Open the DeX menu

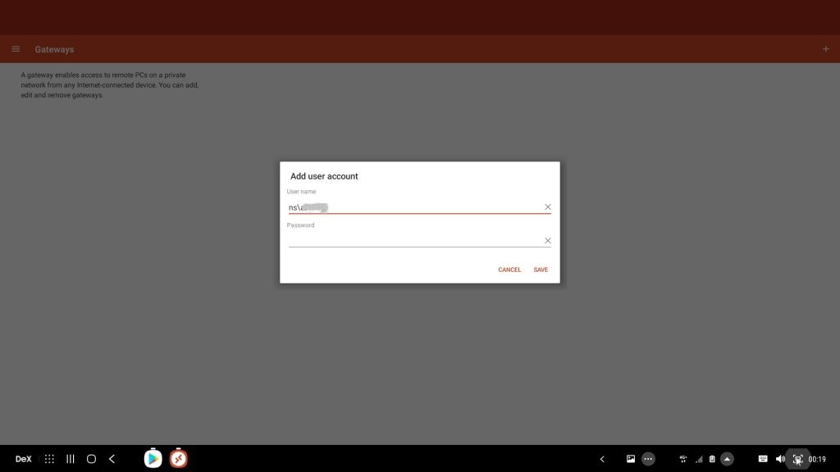(x=23, y=459)
